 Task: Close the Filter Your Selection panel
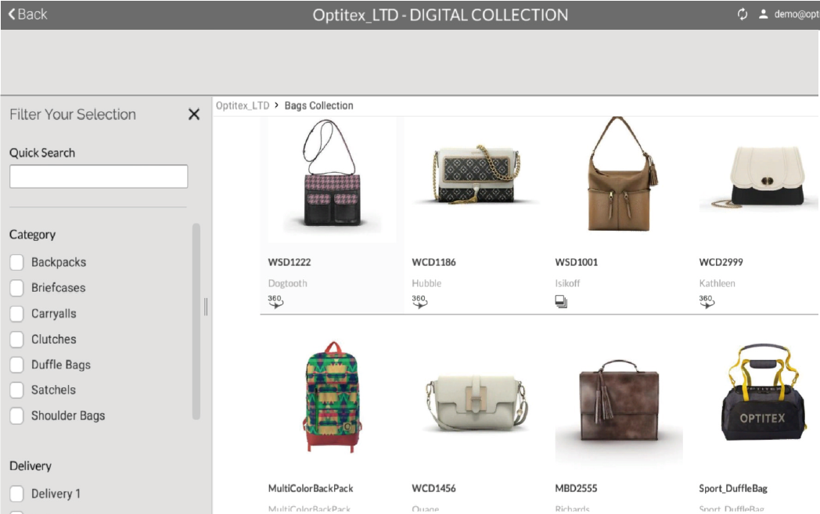pos(194,114)
